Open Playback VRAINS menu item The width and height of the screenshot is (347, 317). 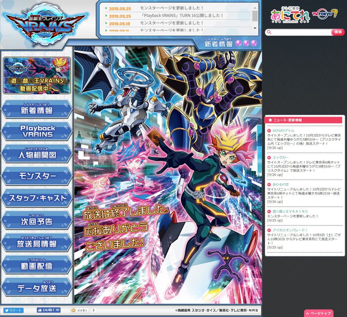[37, 131]
